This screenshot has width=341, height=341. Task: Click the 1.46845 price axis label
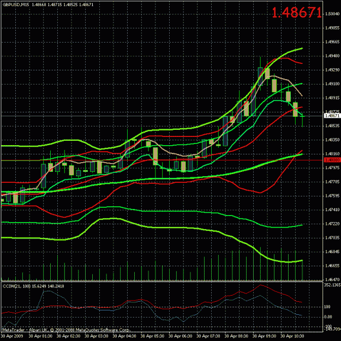point(332,252)
